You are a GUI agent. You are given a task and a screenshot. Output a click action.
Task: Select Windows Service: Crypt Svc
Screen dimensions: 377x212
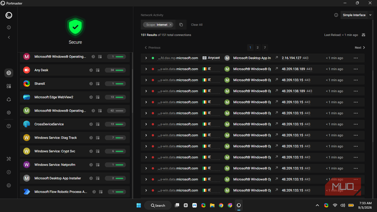click(x=75, y=151)
